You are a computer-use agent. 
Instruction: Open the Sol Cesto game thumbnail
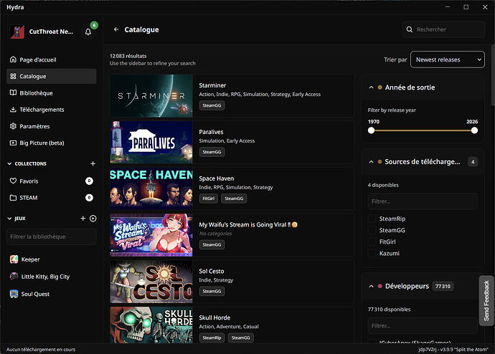[151, 282]
